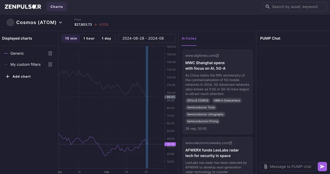Switch chart interval to 1 hour
Screen dimensions: 330x174
coord(89,38)
